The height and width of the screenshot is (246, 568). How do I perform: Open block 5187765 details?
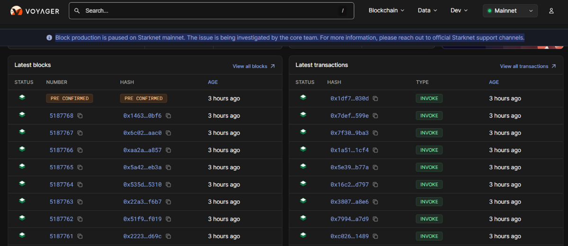pos(62,167)
